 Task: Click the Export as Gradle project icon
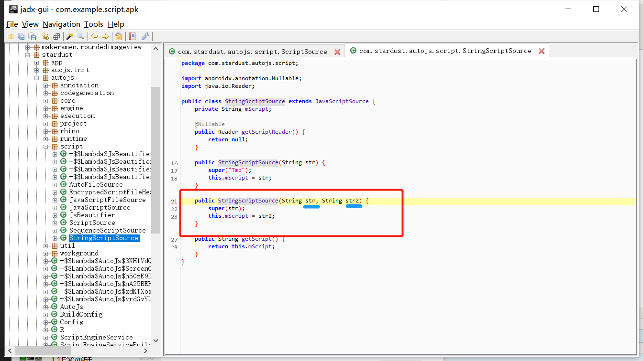click(x=32, y=36)
